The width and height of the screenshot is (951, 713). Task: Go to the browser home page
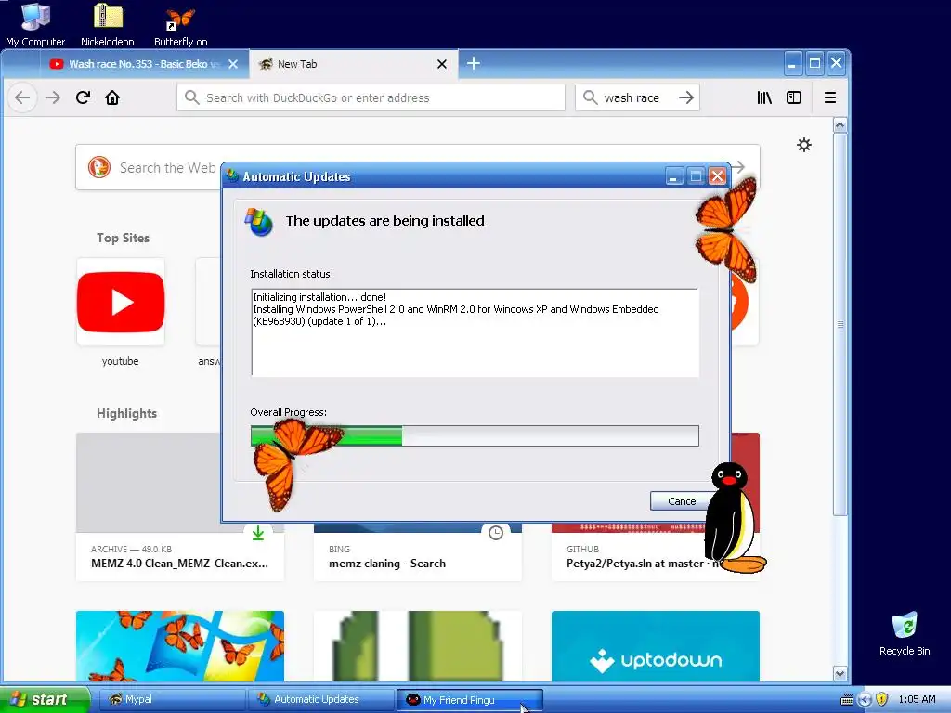click(112, 97)
